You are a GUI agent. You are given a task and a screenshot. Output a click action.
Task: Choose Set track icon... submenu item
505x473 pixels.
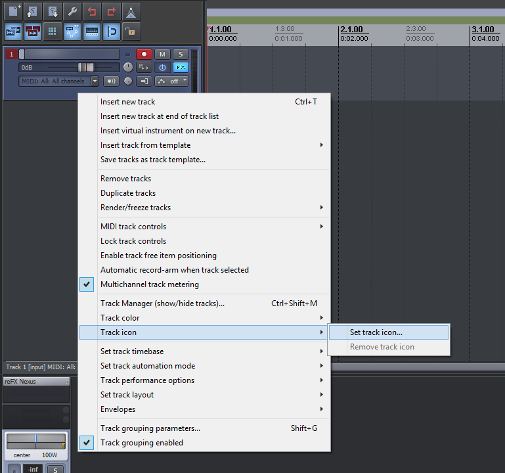pyautogui.click(x=376, y=332)
